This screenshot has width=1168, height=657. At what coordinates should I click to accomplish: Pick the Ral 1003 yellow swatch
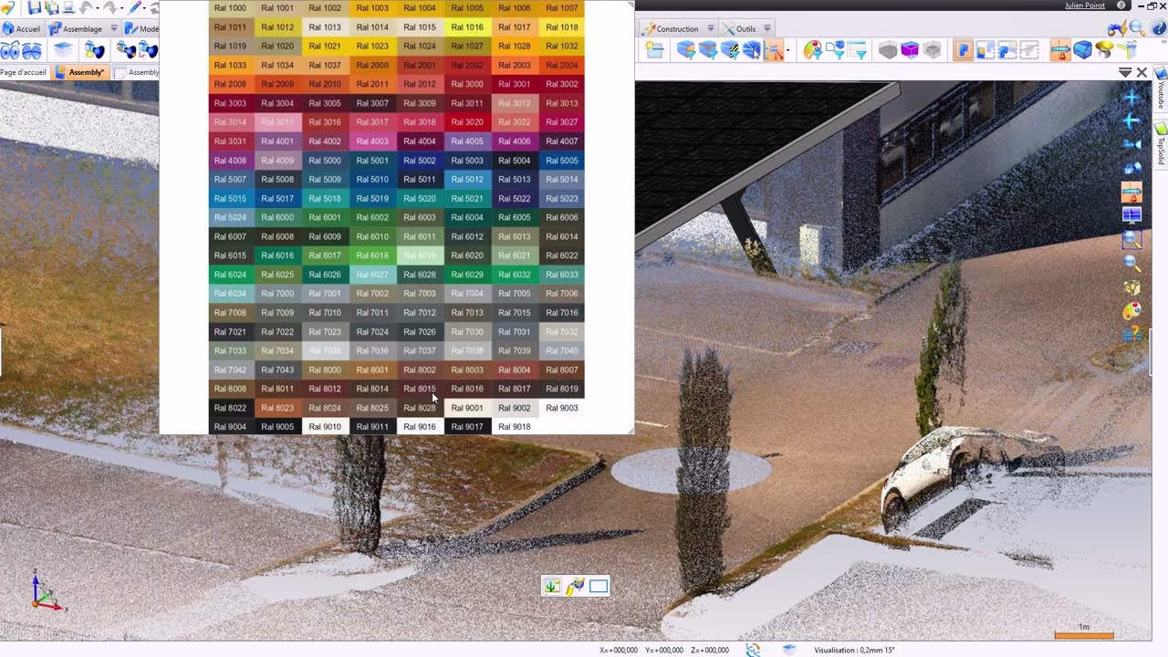372,8
